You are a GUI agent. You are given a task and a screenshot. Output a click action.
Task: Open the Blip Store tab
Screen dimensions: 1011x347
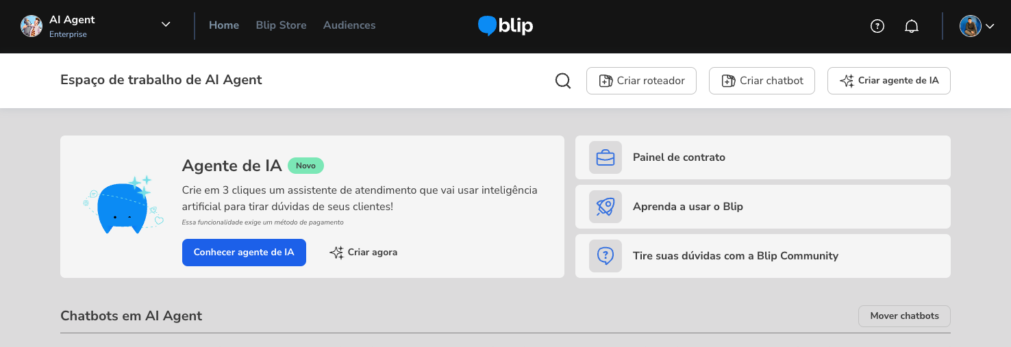pos(281,25)
